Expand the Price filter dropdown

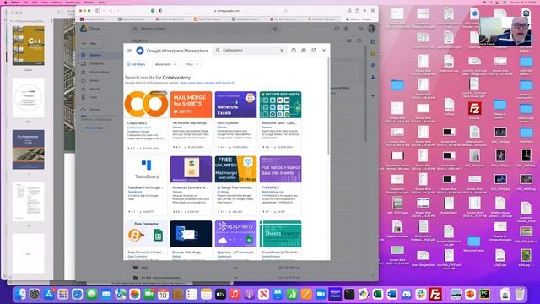(x=192, y=64)
